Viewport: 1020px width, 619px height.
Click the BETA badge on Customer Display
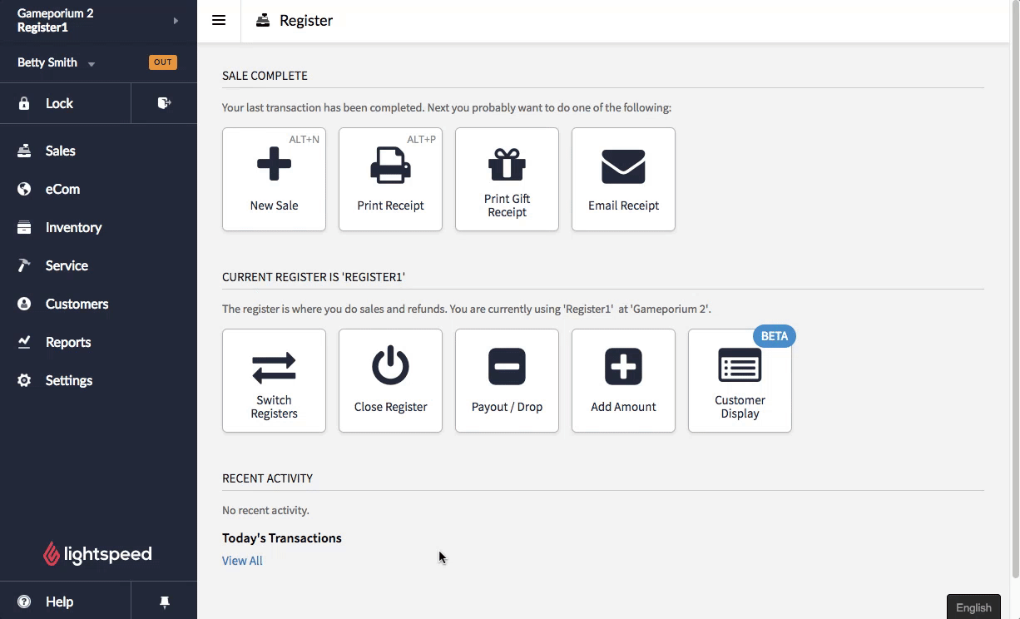[x=775, y=336]
